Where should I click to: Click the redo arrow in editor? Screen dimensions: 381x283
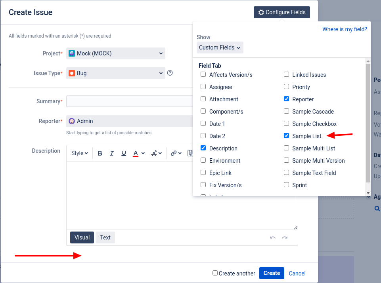coord(285,237)
